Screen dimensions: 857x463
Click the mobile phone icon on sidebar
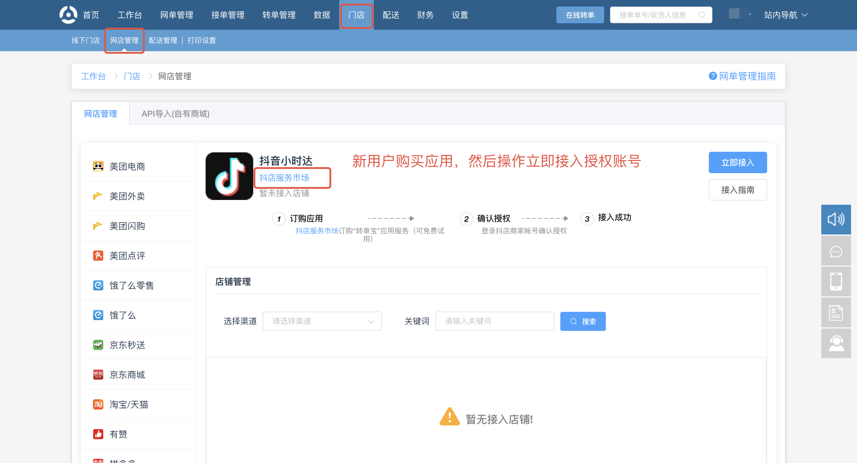pyautogui.click(x=836, y=282)
